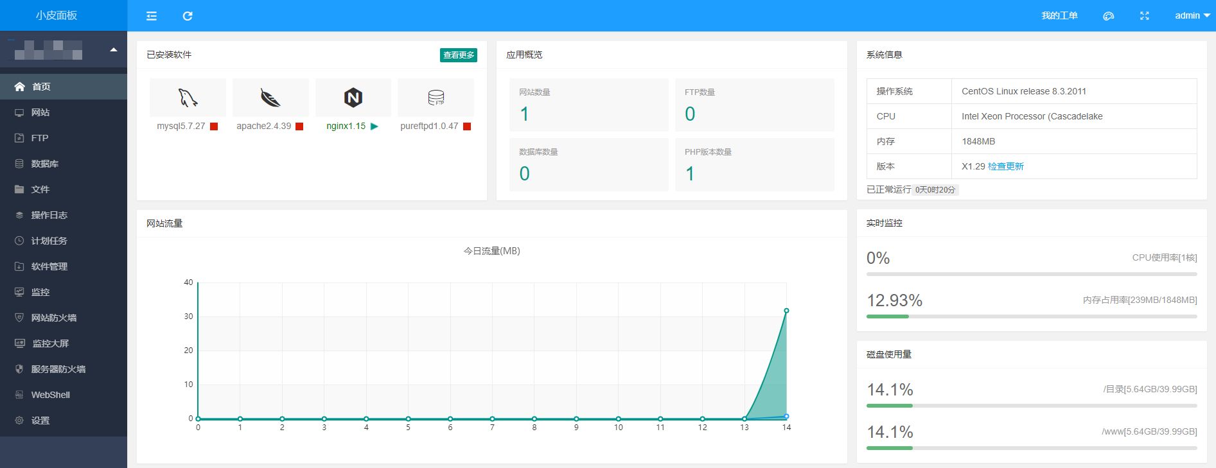Click the chart data point at hour 14
Image resolution: width=1216 pixels, height=468 pixels.
click(x=786, y=311)
